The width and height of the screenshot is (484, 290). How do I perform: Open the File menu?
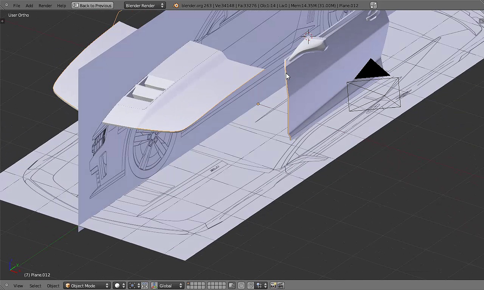tap(17, 6)
